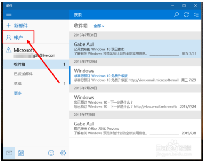The image size is (204, 162).
Task: Sync mailbox with refresh icon
Action: pyautogui.click(x=186, y=15)
